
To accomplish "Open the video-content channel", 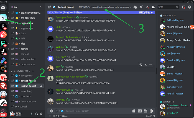I will tap(27, 59).
